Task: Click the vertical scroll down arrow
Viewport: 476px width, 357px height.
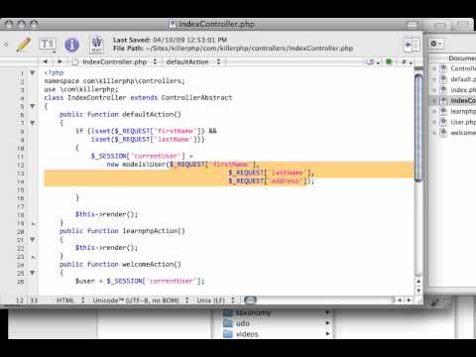Action: [x=418, y=291]
